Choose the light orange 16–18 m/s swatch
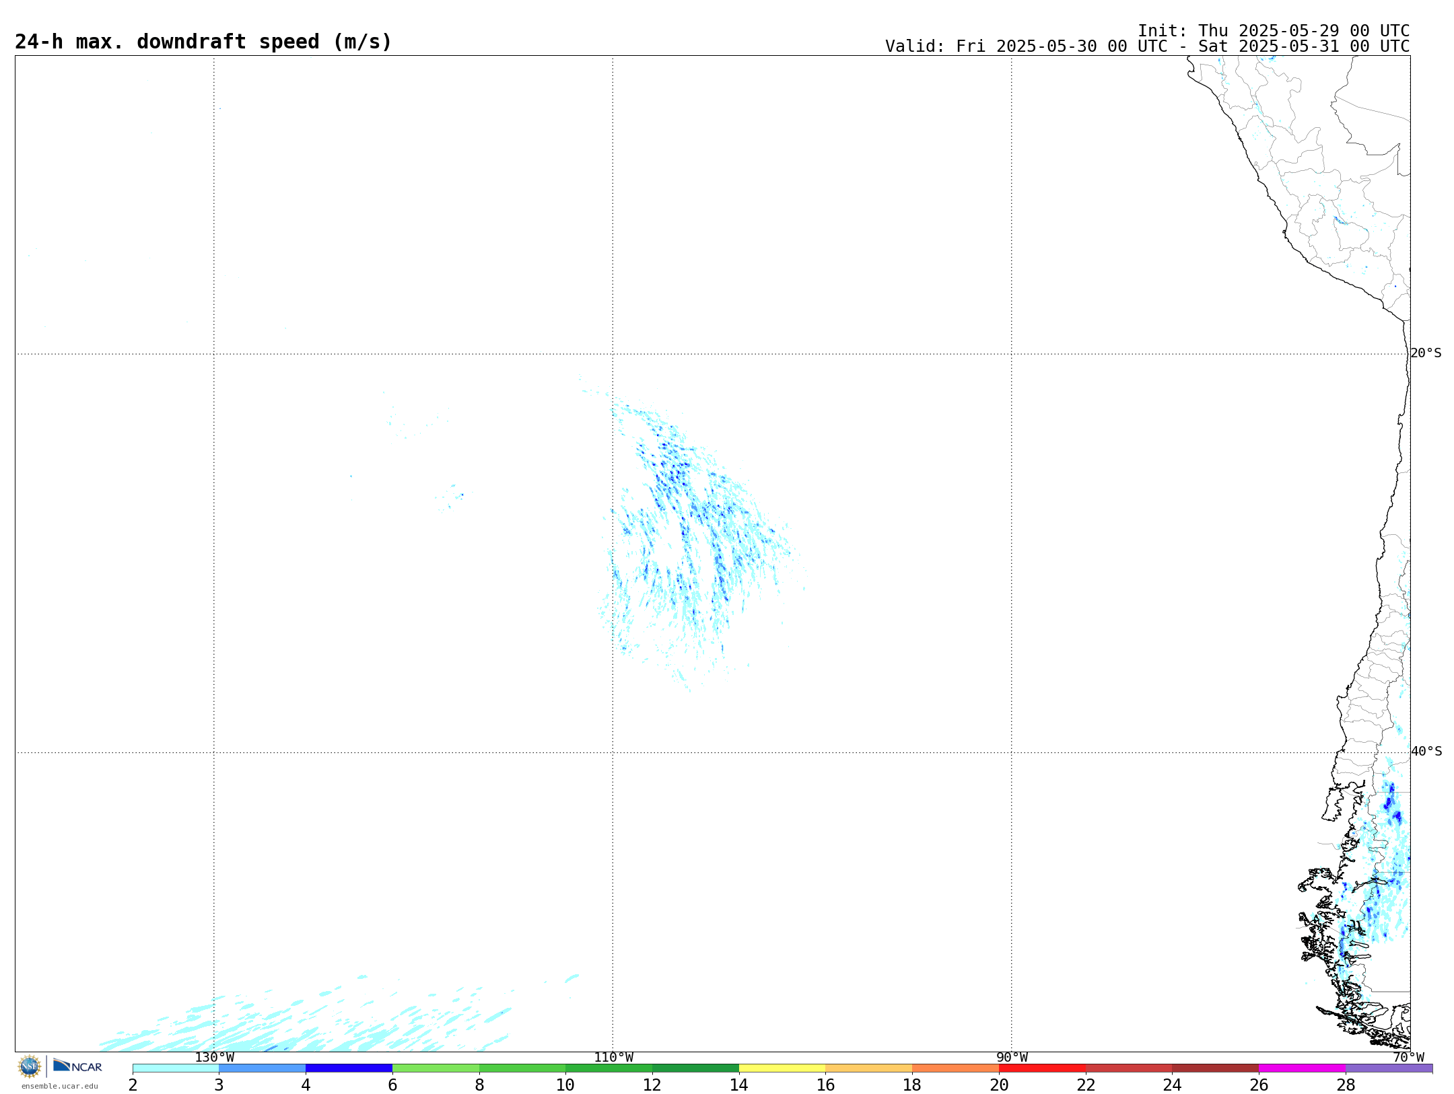The image size is (1454, 1094). tap(869, 1068)
